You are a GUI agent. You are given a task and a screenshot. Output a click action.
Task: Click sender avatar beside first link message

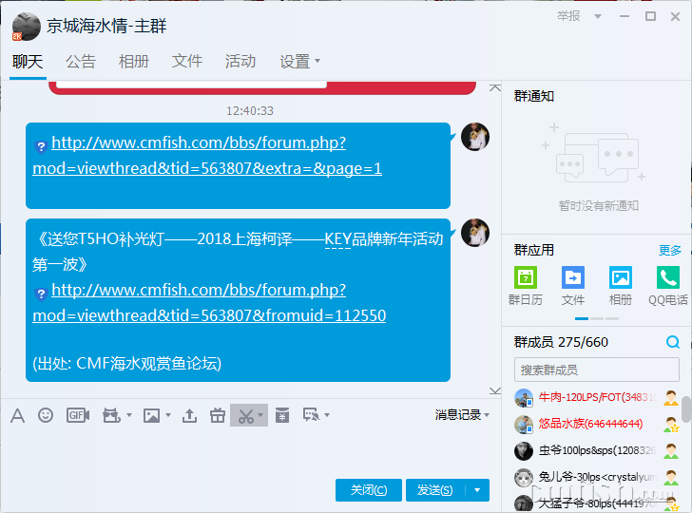[x=475, y=137]
